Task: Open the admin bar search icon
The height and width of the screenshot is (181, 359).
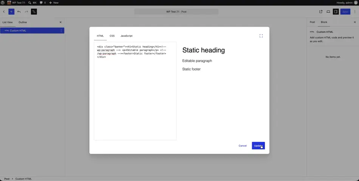Action: click(30, 3)
